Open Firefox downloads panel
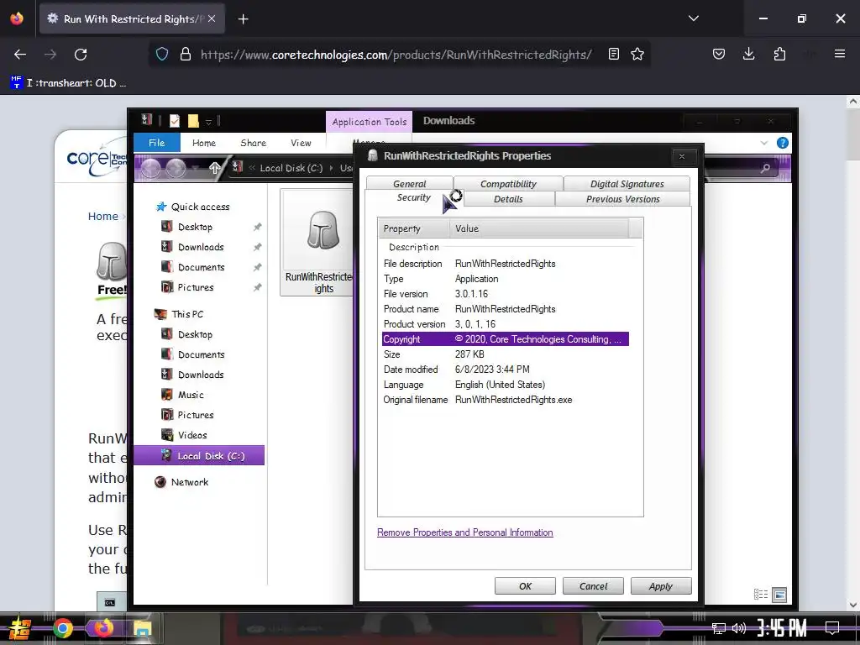 click(748, 54)
